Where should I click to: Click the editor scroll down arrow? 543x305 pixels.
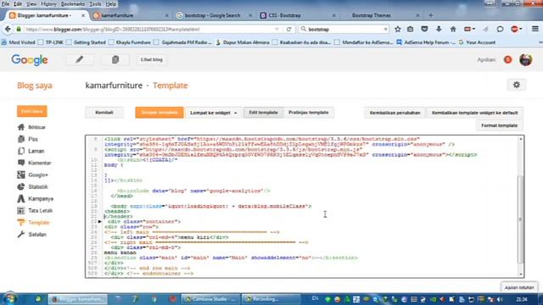pos(520,274)
